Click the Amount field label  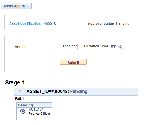click(x=21, y=47)
